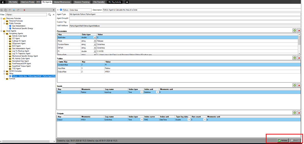Click the Validate button

pyautogui.click(x=283, y=141)
